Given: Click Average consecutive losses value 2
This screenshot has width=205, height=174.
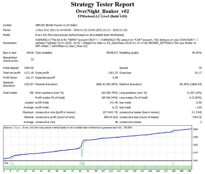Looking at the screenshot, I should coord(201,122).
